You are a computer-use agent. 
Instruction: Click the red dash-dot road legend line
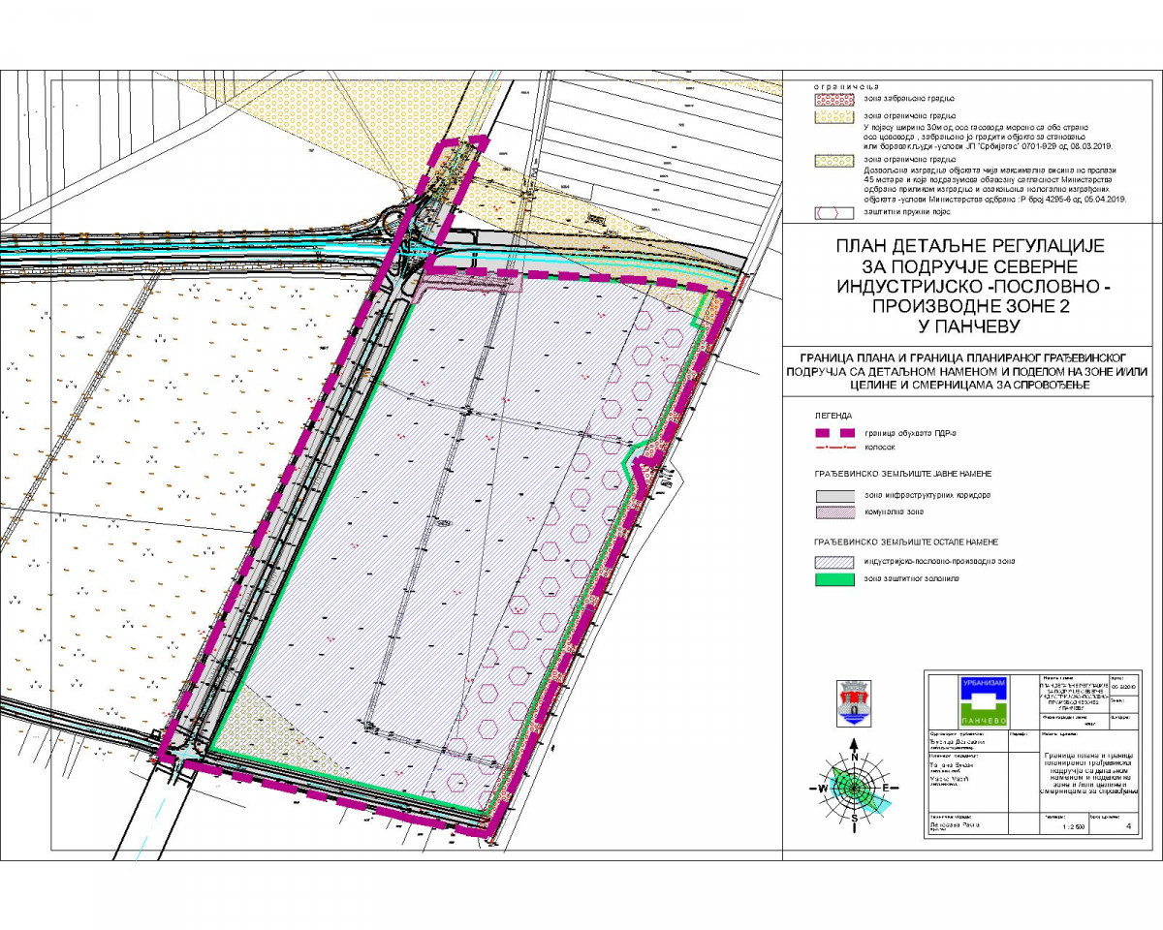[833, 449]
